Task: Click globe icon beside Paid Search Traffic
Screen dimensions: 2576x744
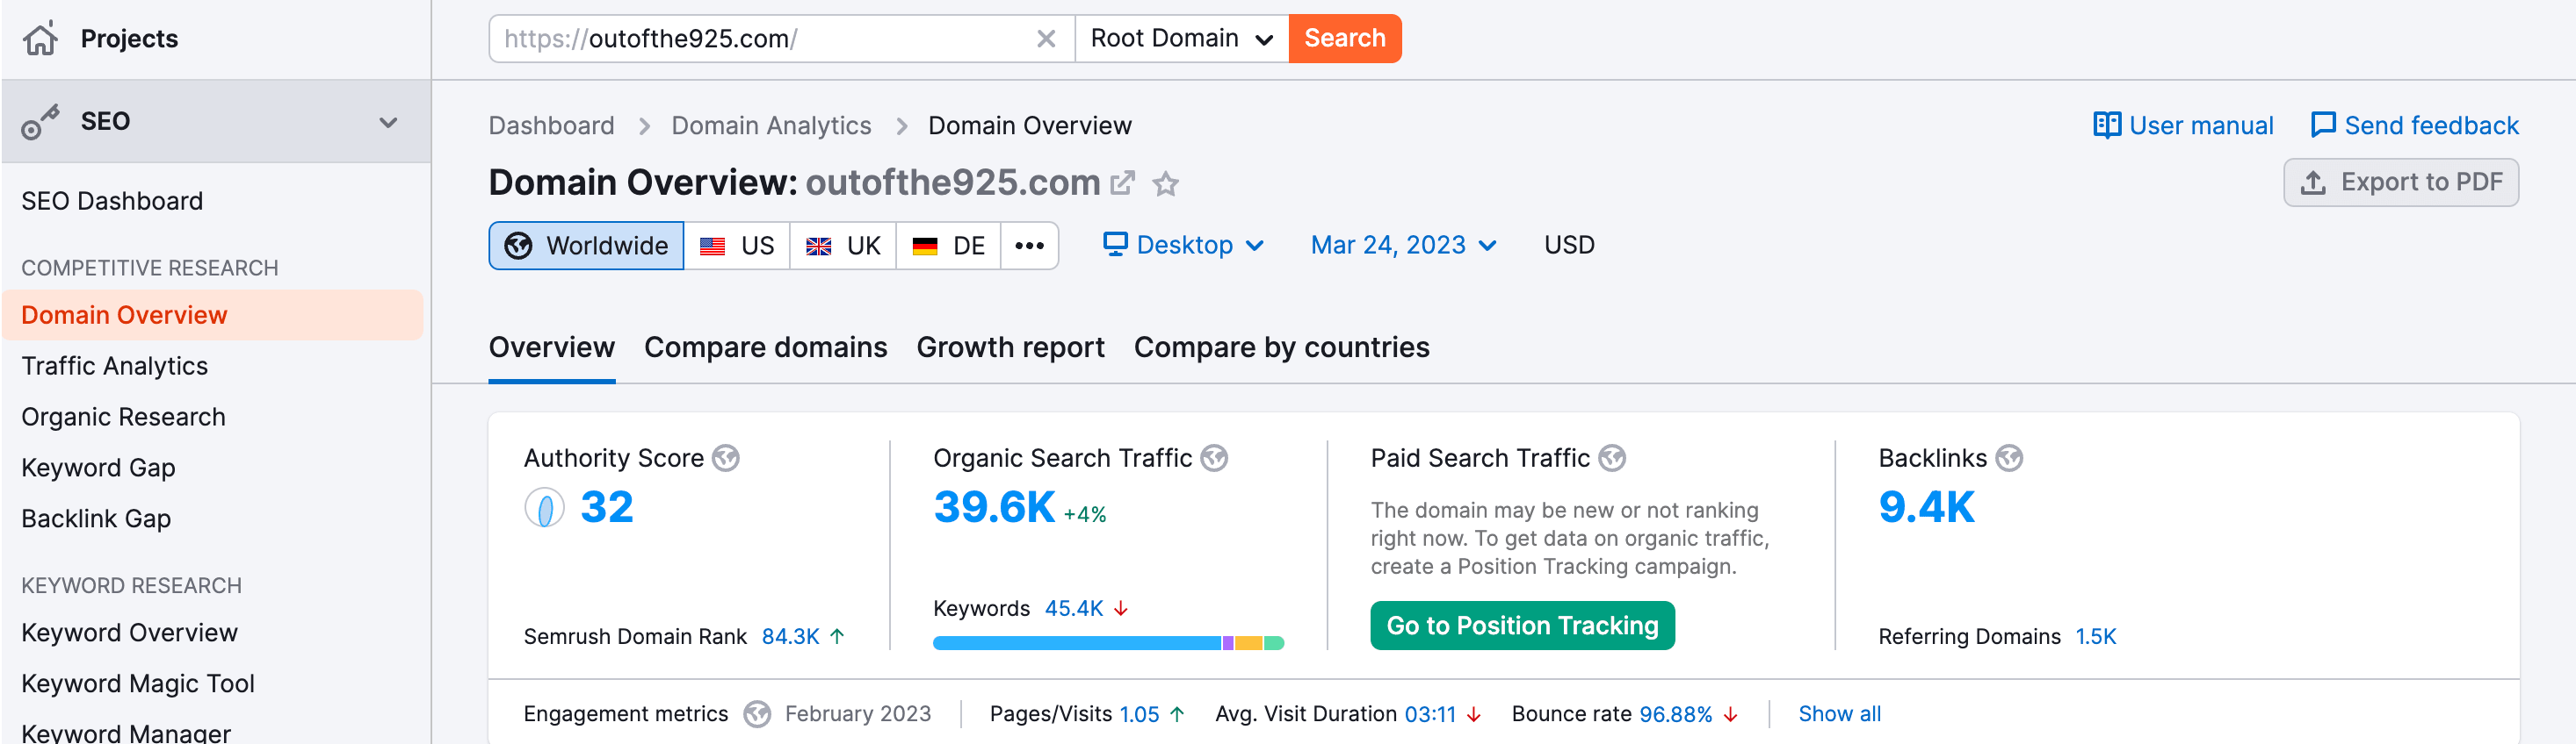Action: pyautogui.click(x=1612, y=458)
